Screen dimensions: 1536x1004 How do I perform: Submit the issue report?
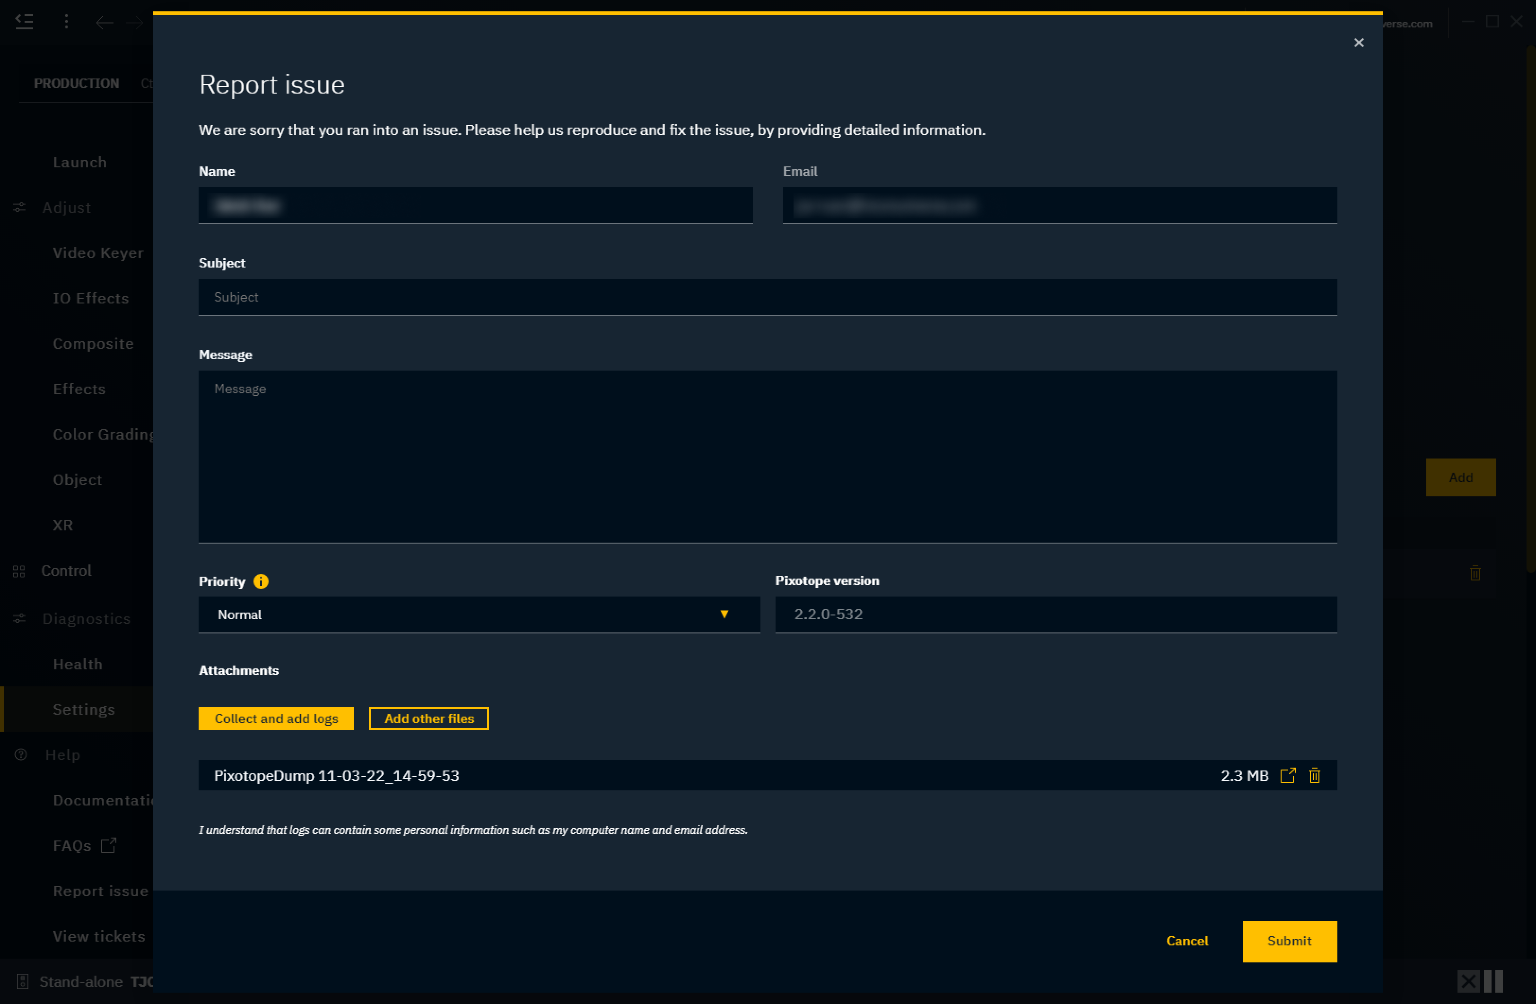(1289, 941)
